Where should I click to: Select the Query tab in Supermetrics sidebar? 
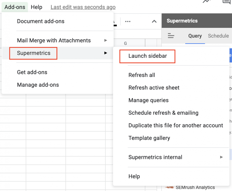pyautogui.click(x=195, y=36)
